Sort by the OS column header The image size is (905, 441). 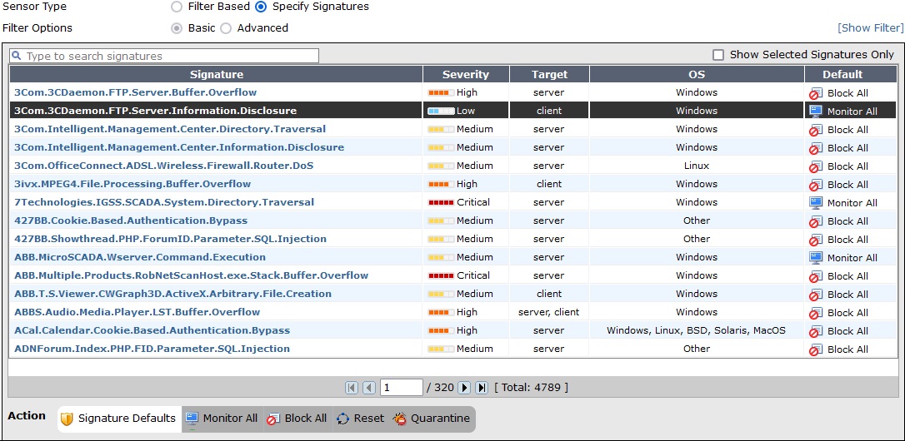[697, 74]
